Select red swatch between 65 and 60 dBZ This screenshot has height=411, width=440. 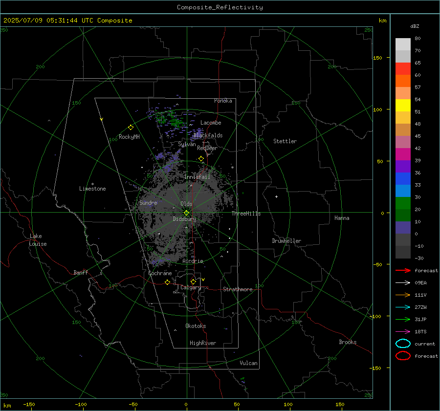point(403,68)
